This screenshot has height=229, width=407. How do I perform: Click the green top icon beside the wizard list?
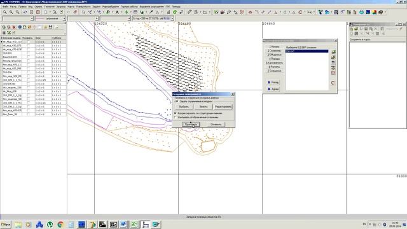333,52
